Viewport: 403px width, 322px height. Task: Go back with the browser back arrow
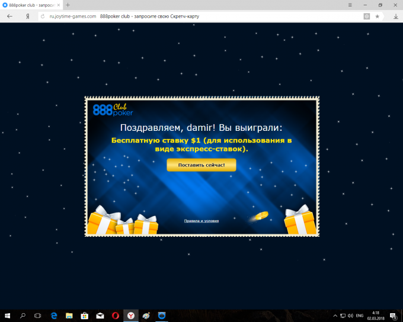click(9, 16)
